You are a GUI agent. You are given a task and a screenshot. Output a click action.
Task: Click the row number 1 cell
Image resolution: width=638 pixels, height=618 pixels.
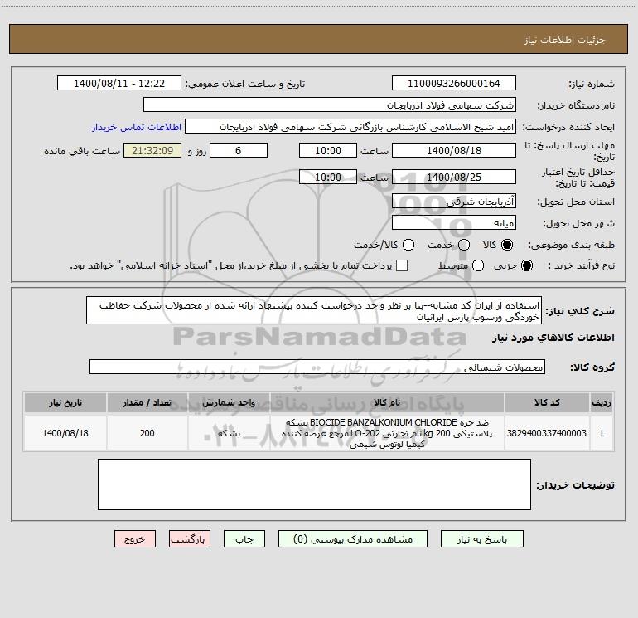coord(602,433)
